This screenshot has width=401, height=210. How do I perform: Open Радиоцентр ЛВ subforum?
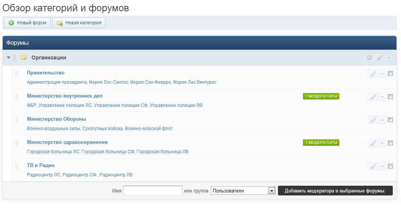[116, 175]
